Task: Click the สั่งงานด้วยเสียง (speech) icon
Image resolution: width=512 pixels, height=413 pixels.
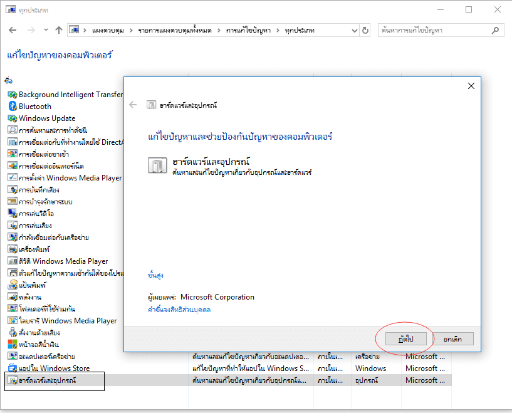Action: click(x=12, y=333)
